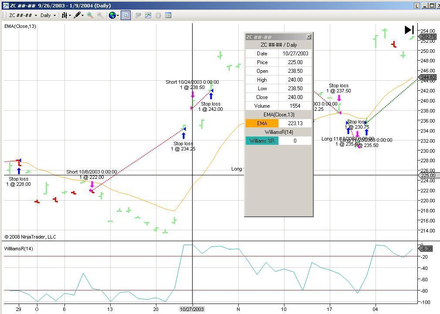Open the ZC ##-## instrument dropdown in toolbar
This screenshot has width=440, height=314.
pyautogui.click(x=23, y=15)
